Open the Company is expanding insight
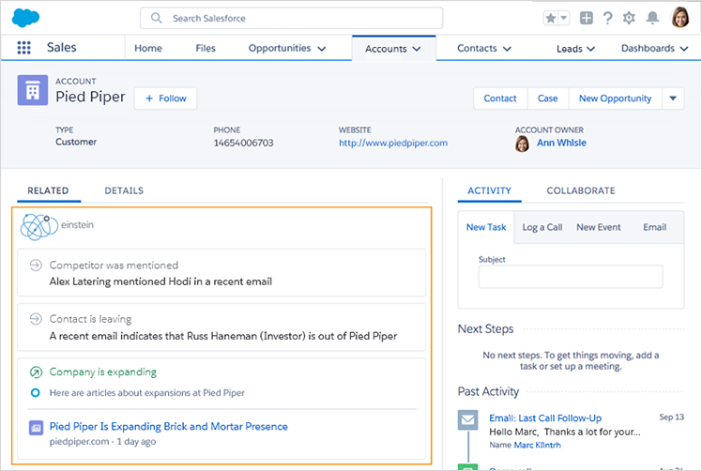702x471 pixels. (103, 372)
